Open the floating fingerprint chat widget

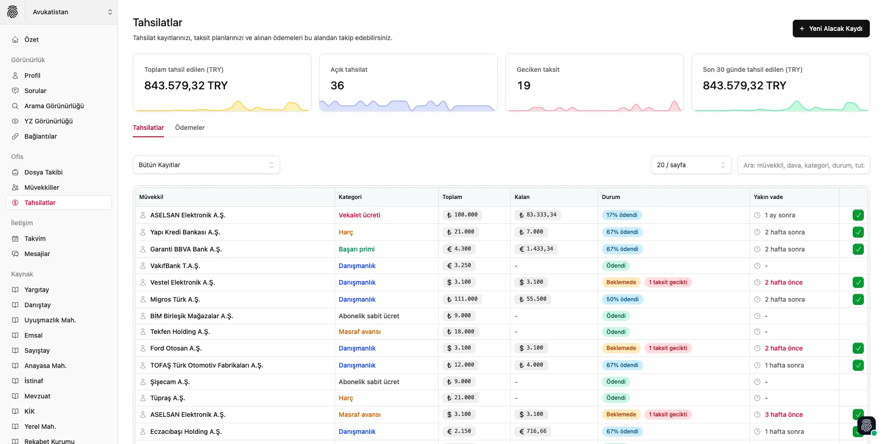click(866, 426)
